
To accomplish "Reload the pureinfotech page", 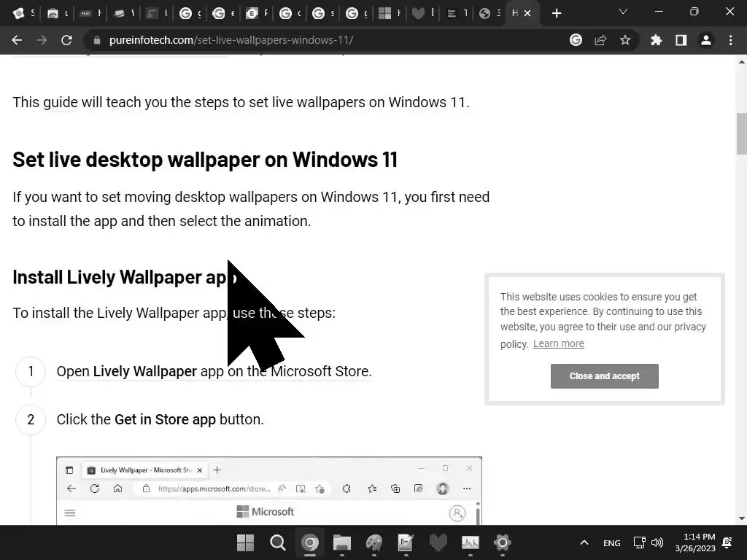I will point(66,41).
